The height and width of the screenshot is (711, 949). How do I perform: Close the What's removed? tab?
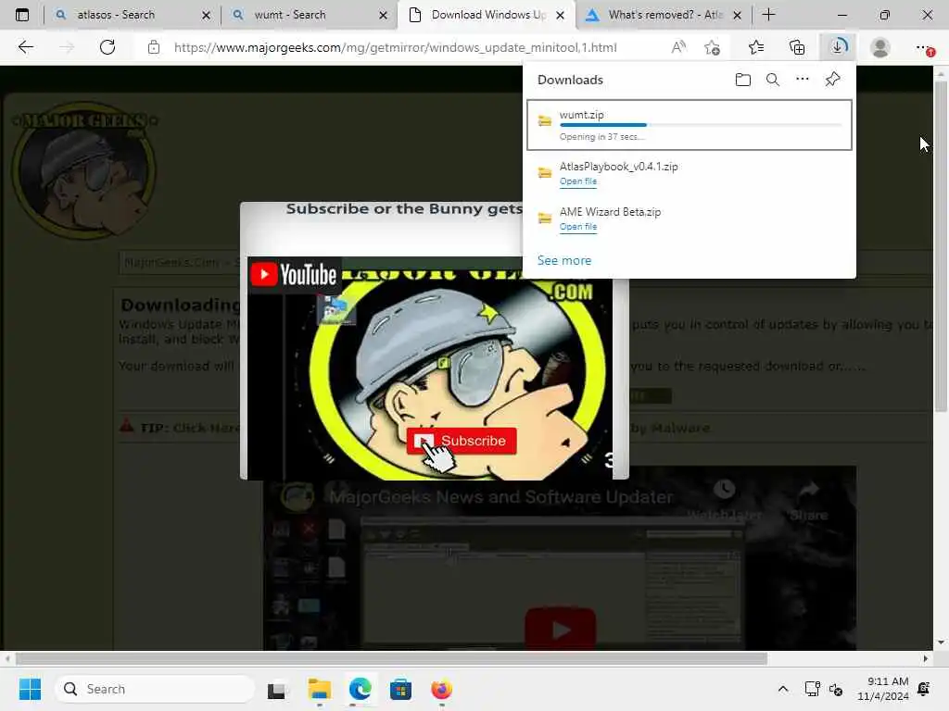pos(737,15)
